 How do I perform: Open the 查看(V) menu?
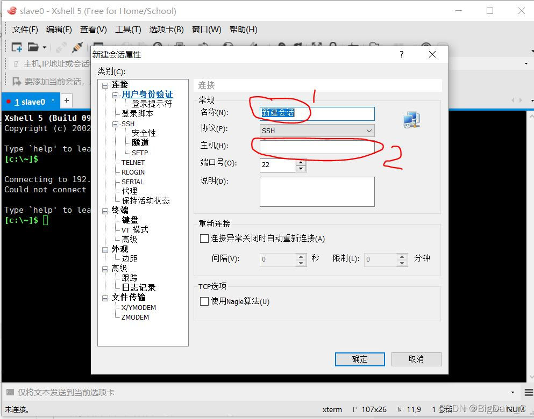pyautogui.click(x=94, y=30)
